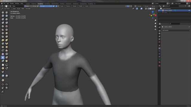Image resolution: width=191 pixels, height=107 pixels.
Task: Switch perspective/orthographic view gizmo
Action: click(x=155, y=29)
